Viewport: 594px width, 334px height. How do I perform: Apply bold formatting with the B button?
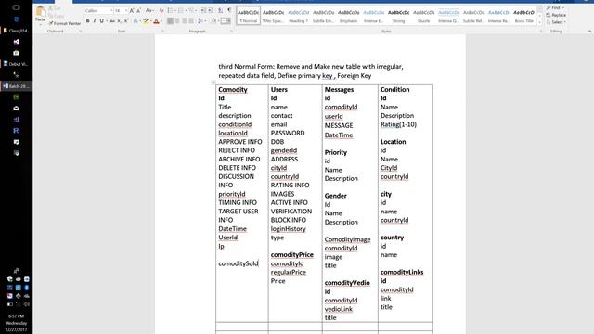[88, 21]
